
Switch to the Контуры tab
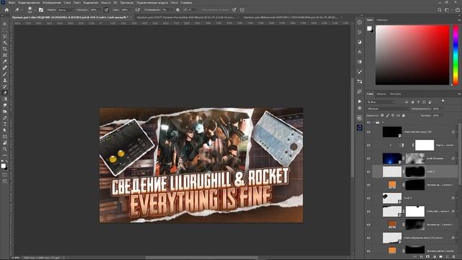pyautogui.click(x=396, y=94)
